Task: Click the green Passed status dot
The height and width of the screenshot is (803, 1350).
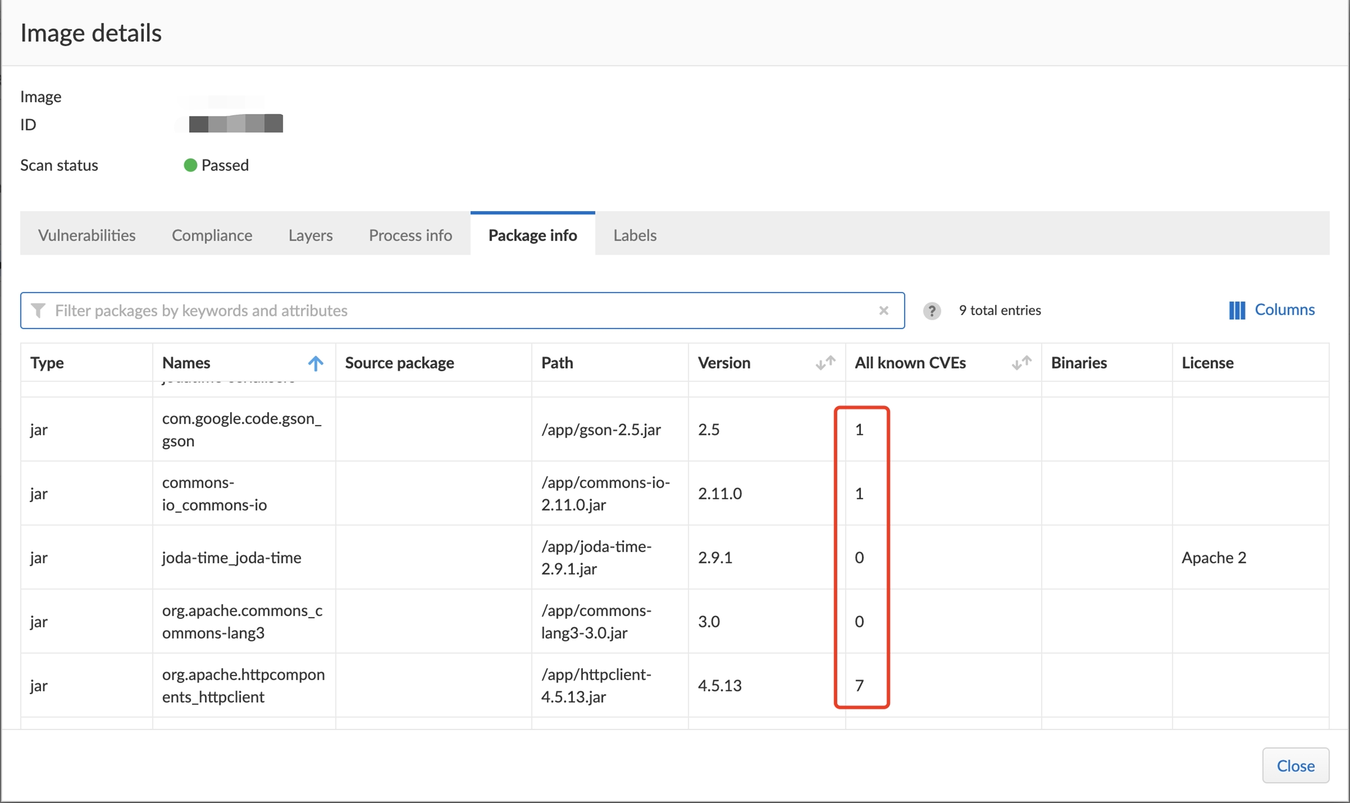Action: click(190, 165)
